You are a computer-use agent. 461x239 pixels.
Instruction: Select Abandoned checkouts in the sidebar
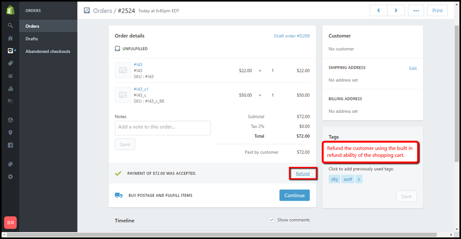[48, 51]
